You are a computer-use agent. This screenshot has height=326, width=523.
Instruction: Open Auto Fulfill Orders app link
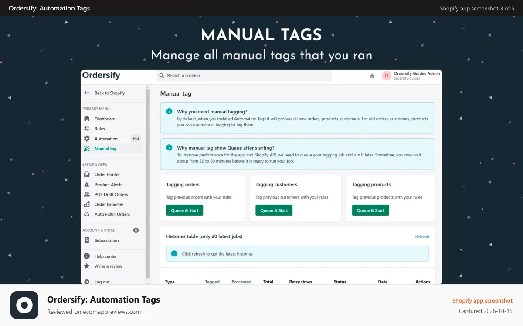point(112,214)
